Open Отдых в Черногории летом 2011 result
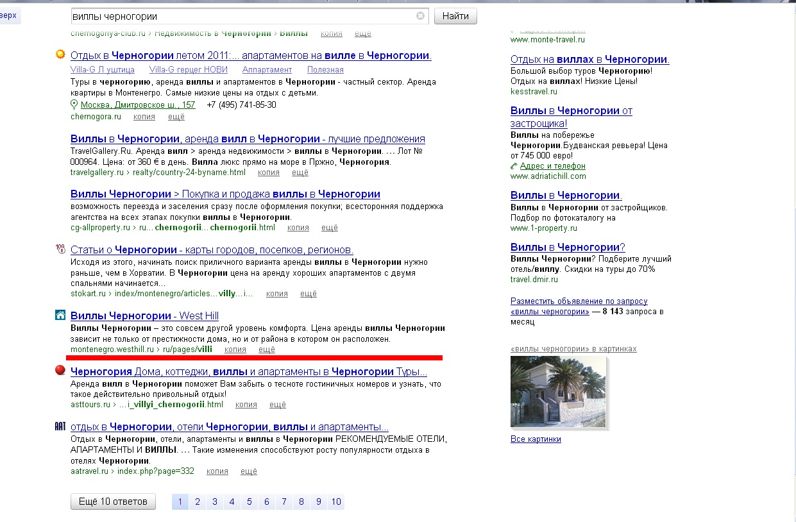 click(251, 56)
